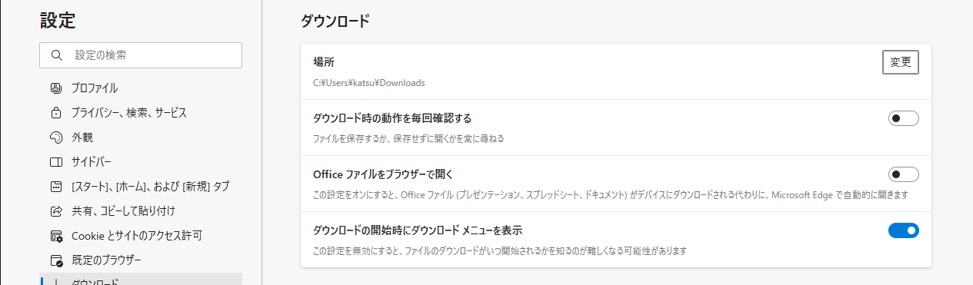Click the 変更 button for download location
973x285 pixels.
click(x=901, y=62)
